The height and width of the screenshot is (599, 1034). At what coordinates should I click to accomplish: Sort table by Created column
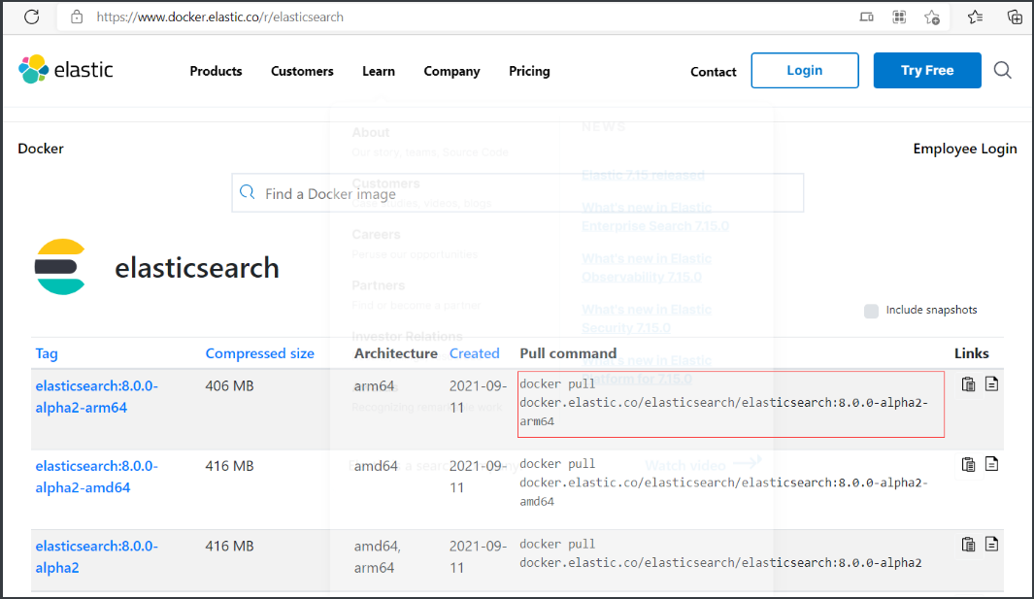[x=474, y=353]
